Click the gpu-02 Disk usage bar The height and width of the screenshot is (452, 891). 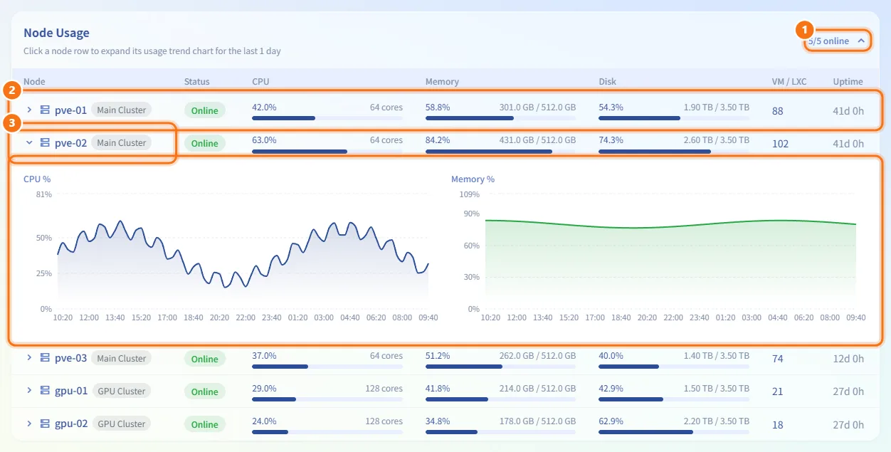[x=674, y=432]
